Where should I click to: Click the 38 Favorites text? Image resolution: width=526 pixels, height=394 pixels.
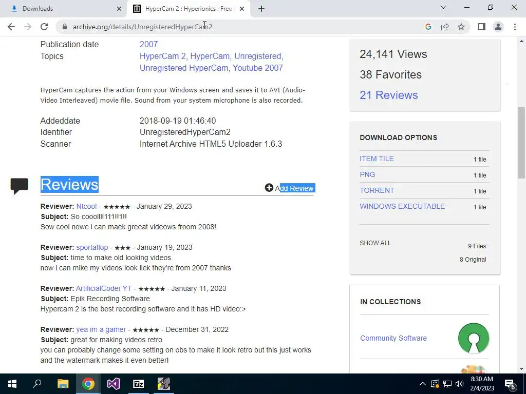[x=390, y=74]
